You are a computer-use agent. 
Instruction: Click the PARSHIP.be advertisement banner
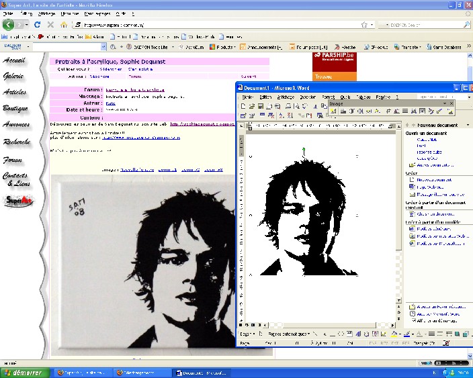pyautogui.click(x=335, y=66)
